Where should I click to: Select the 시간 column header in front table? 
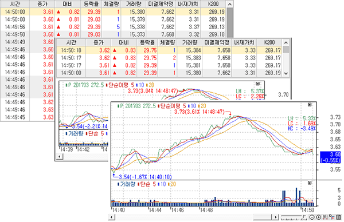(x=71, y=42)
